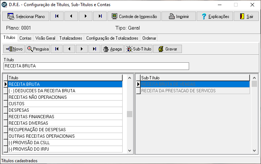Select ( - ) DEDUCOES DA RECEITA BRUTA row
261x164 pixels.
(x=65, y=91)
